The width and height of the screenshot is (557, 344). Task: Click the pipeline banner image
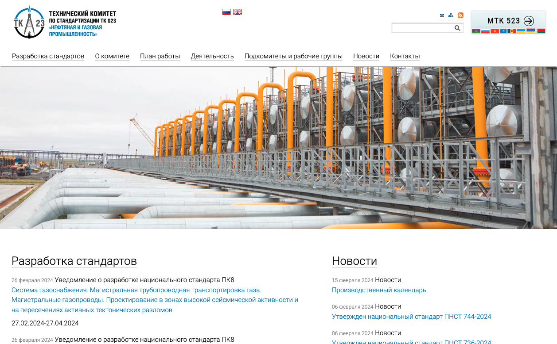click(x=278, y=148)
